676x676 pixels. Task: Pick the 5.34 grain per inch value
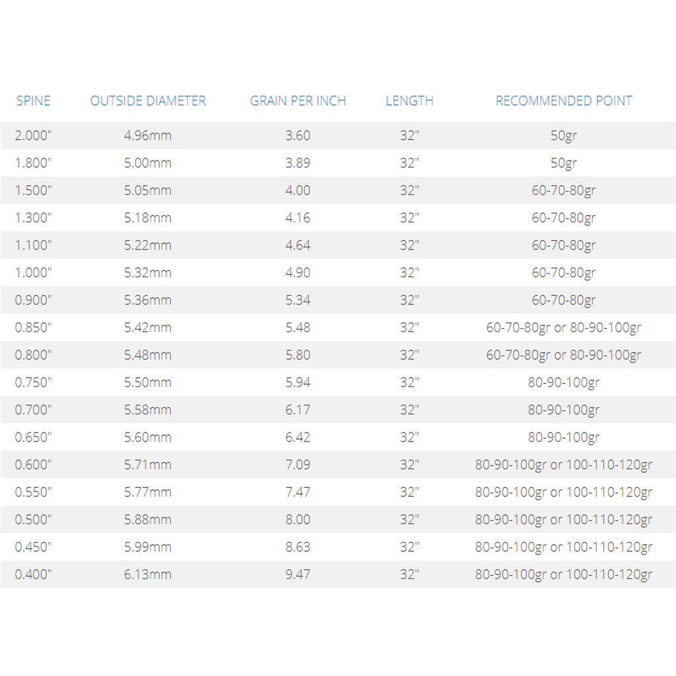click(298, 300)
